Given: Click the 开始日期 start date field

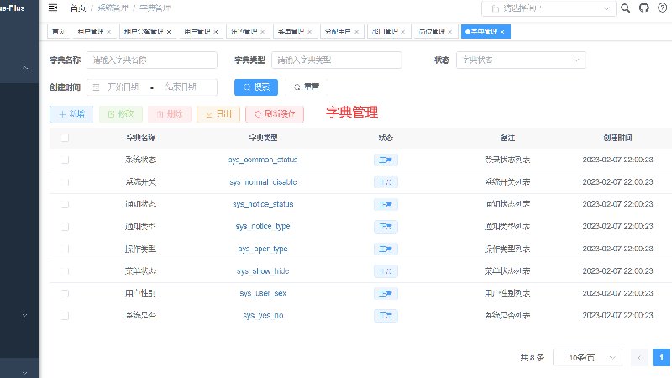Looking at the screenshot, I should click(x=123, y=87).
